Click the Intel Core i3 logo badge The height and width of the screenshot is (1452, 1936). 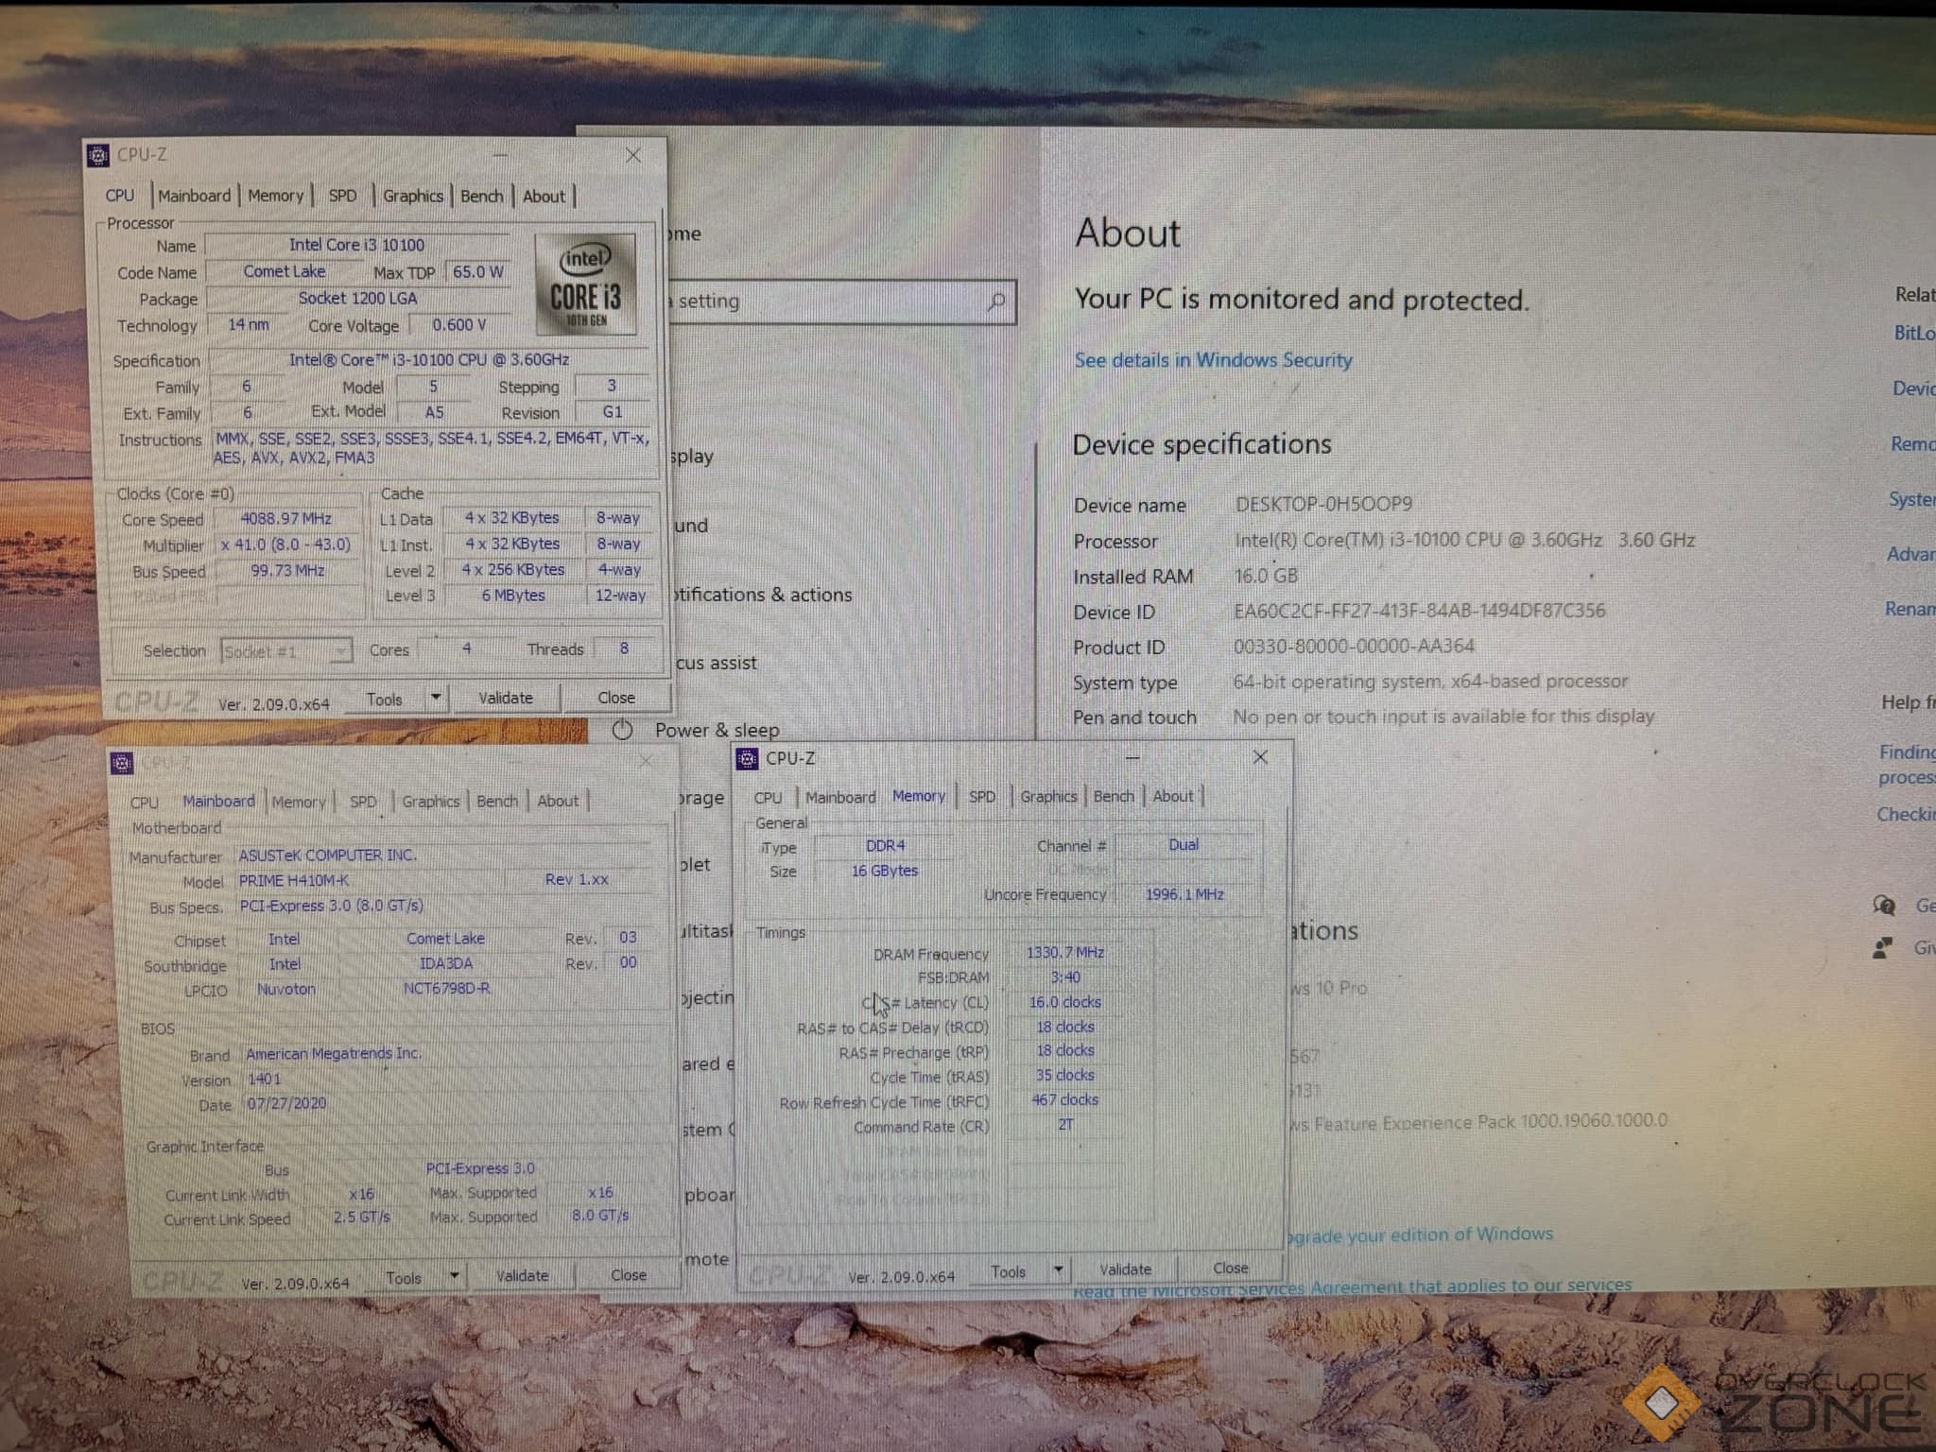pyautogui.click(x=586, y=285)
